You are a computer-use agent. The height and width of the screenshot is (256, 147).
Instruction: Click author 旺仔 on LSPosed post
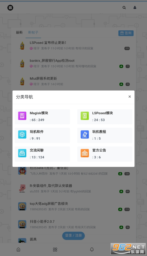coord(36,48)
